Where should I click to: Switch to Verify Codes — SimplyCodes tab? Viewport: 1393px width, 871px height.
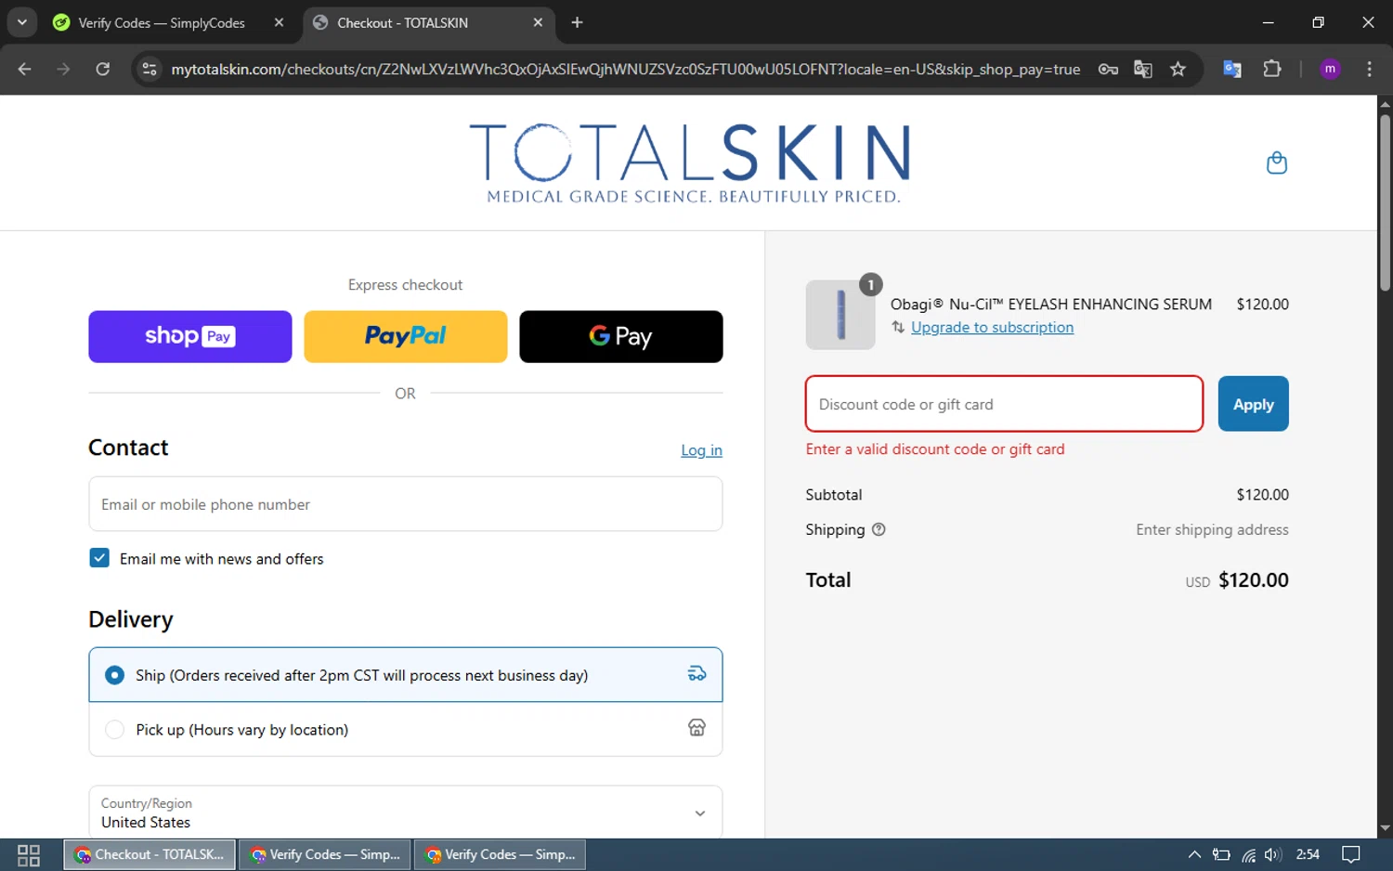[162, 22]
